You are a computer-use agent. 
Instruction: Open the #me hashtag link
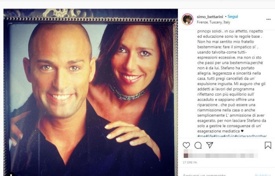(201, 136)
